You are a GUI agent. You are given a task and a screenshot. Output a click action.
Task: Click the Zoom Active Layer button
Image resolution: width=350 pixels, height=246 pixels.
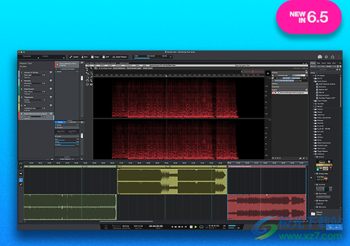pos(134,68)
